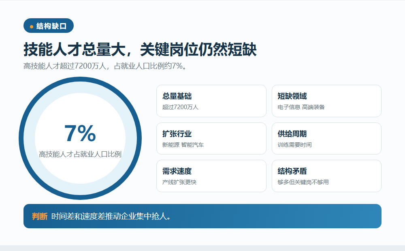
Task: Click the 需求速度 card title
Action: pyautogui.click(x=177, y=171)
